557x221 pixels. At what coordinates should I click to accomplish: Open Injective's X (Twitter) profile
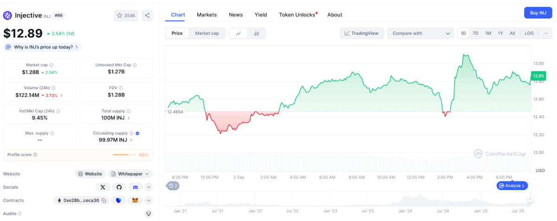pyautogui.click(x=103, y=187)
